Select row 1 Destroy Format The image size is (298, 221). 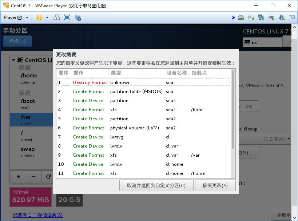coord(143,83)
